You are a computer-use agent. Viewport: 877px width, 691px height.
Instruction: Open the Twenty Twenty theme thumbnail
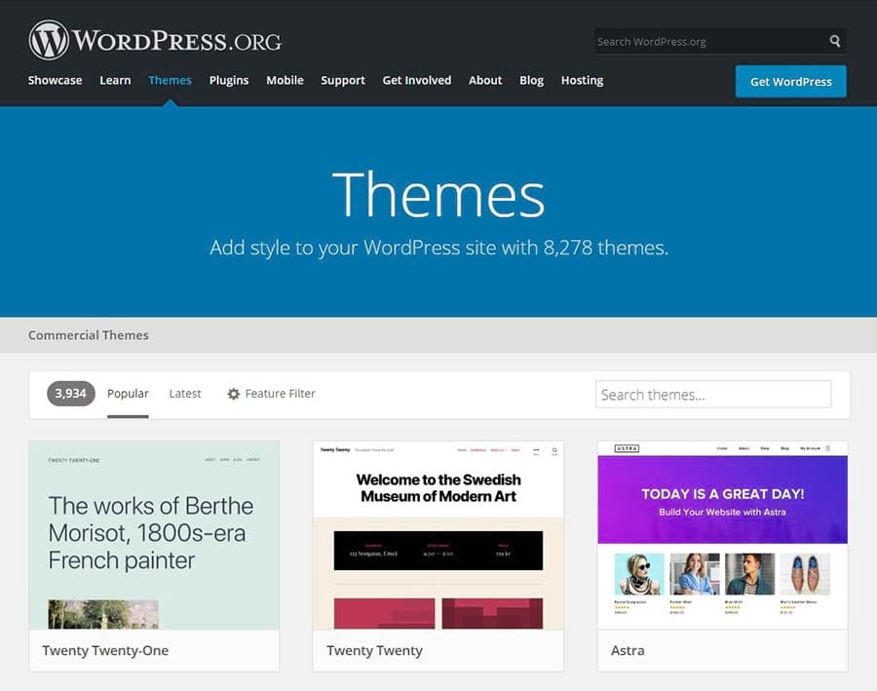click(438, 535)
